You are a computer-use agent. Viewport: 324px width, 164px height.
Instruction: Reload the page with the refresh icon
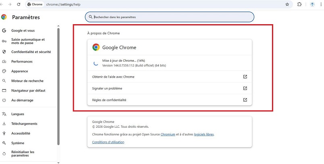click(x=19, y=4)
